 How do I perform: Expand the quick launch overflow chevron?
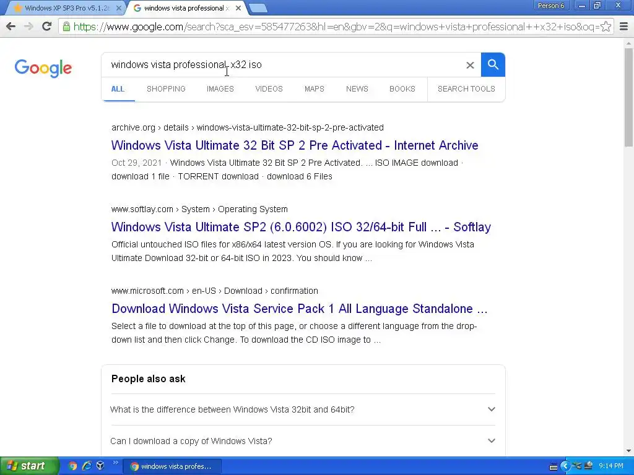(115, 463)
